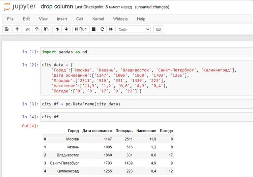Click row index 0 of the table

tap(45, 139)
